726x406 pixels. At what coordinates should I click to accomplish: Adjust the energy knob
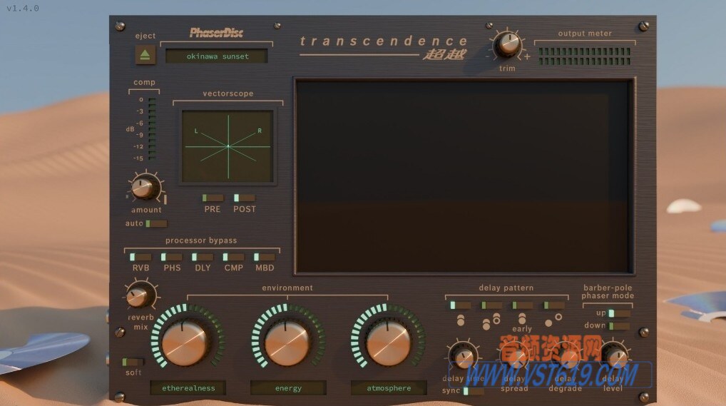coord(287,343)
